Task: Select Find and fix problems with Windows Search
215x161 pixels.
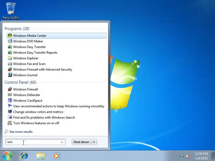Action: coord(44,118)
